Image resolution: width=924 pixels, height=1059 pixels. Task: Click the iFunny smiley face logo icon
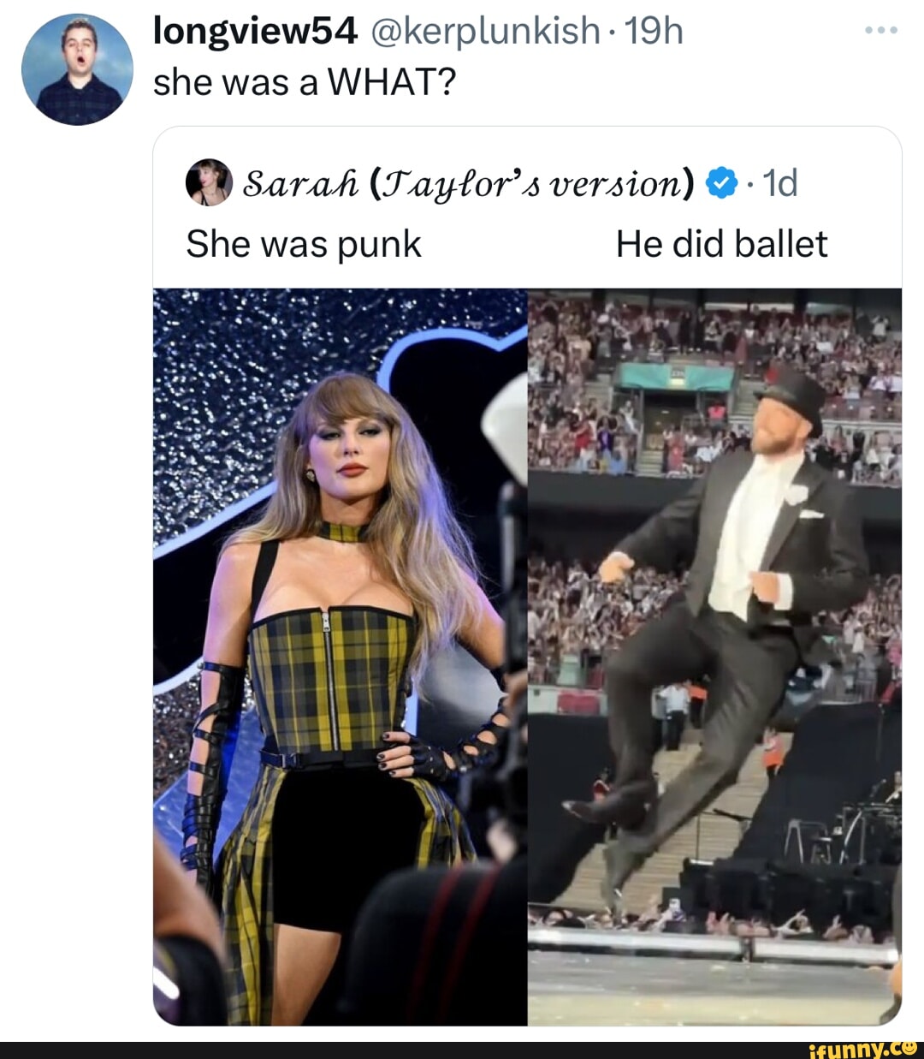point(909,1048)
